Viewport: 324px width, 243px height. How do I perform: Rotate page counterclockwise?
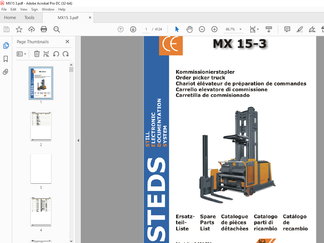pos(56,54)
